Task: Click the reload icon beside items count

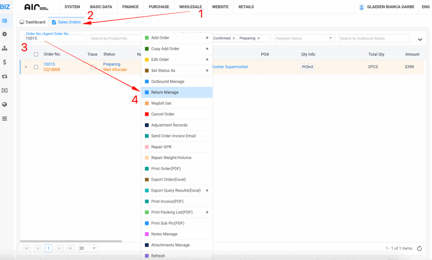Action: click(x=419, y=249)
